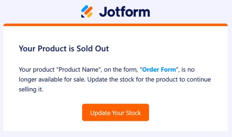Click the "Your Product is Sold Out" heading
232x137 pixels.
(64, 49)
